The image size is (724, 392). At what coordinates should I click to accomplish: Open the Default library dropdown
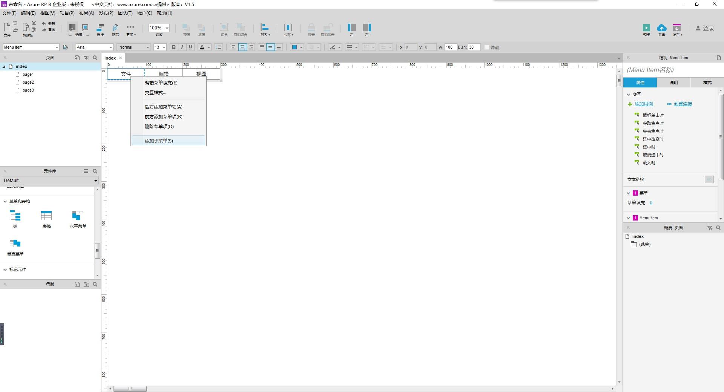click(50, 180)
